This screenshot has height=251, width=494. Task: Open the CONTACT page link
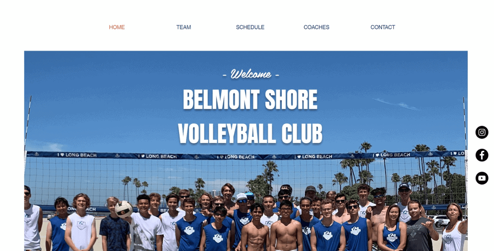point(382,27)
